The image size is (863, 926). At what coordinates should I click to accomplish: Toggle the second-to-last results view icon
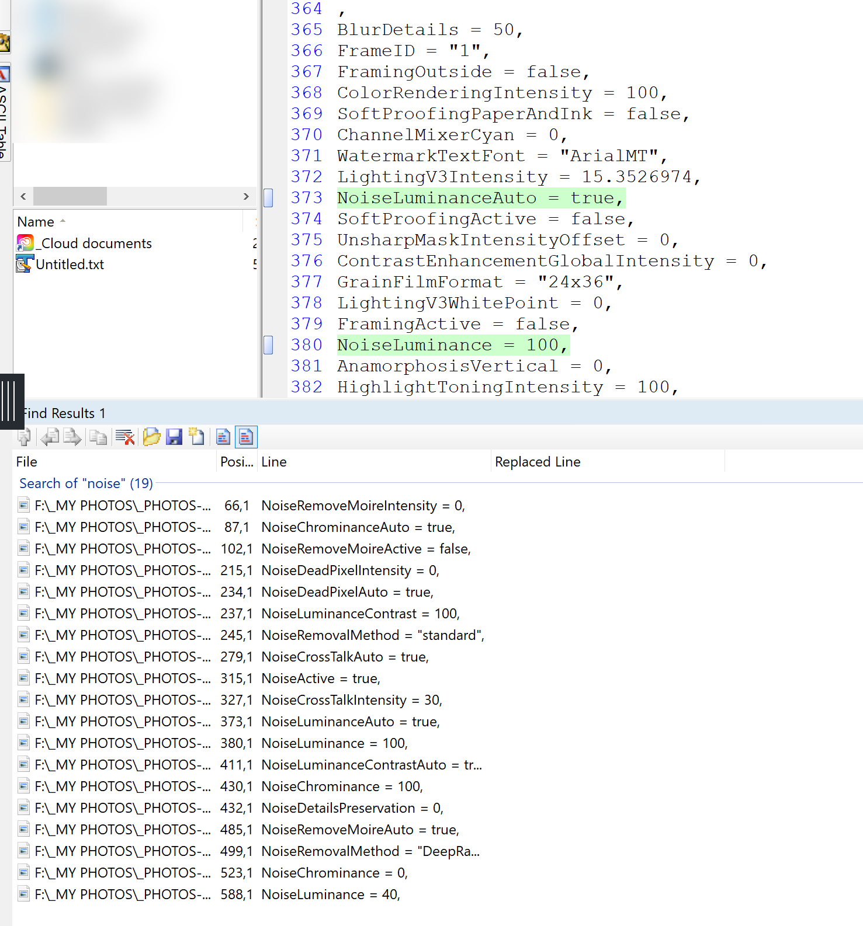tap(223, 437)
